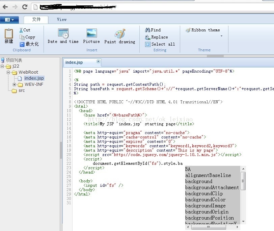Viewport: 274px width, 231px height.
Task: Click the 新建 paste clipboard icon
Action: 9,33
